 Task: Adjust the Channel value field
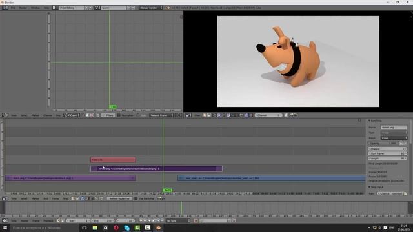point(387,149)
